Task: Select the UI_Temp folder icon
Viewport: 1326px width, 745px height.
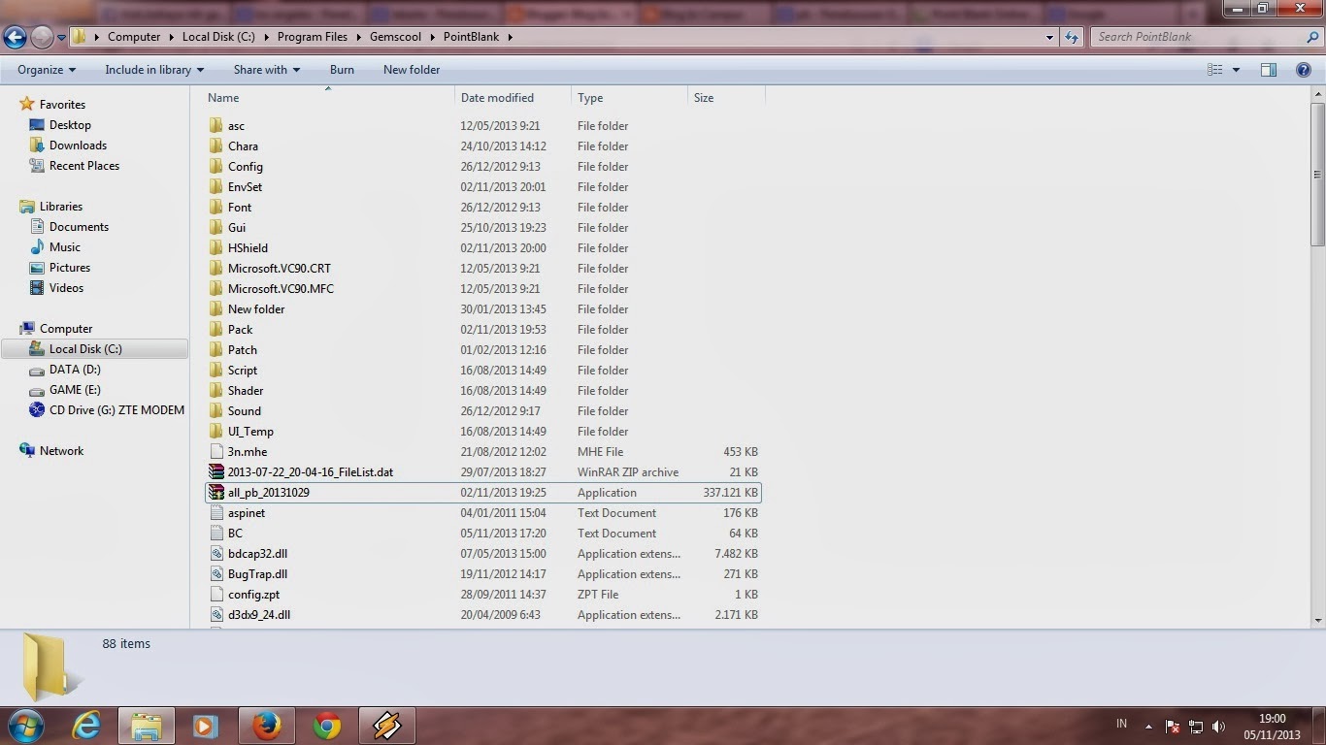Action: coord(215,432)
